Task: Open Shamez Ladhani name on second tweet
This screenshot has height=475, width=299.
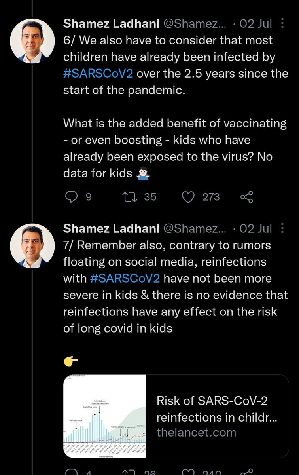Action: click(111, 228)
